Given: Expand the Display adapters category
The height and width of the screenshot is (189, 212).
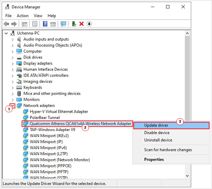Looking at the screenshot, I should [12, 64].
